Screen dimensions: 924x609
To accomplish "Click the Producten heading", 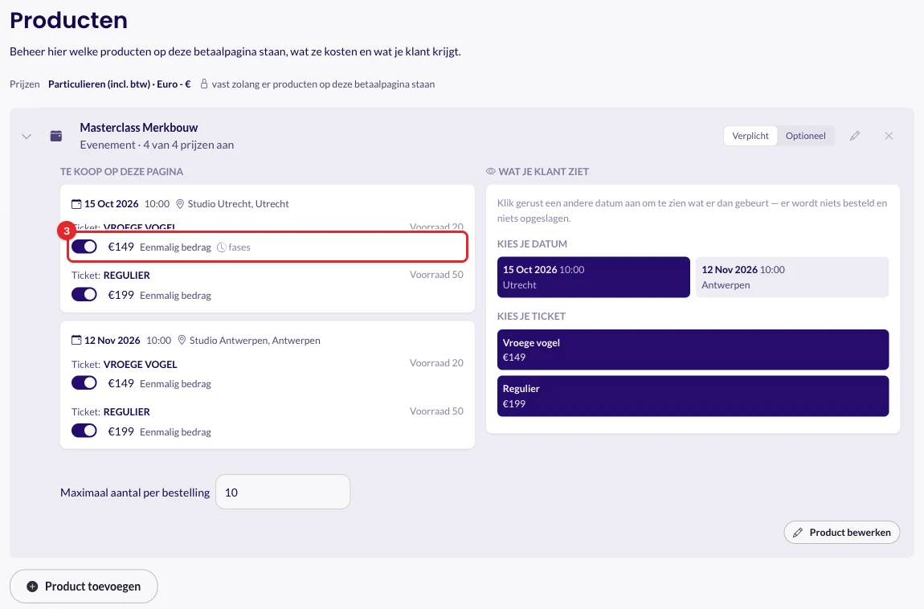I will [68, 20].
